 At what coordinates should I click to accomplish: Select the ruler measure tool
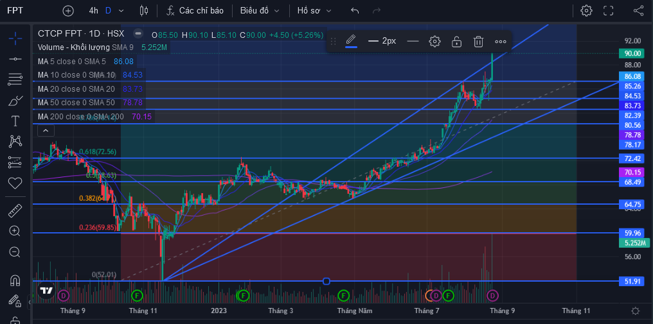pyautogui.click(x=15, y=211)
